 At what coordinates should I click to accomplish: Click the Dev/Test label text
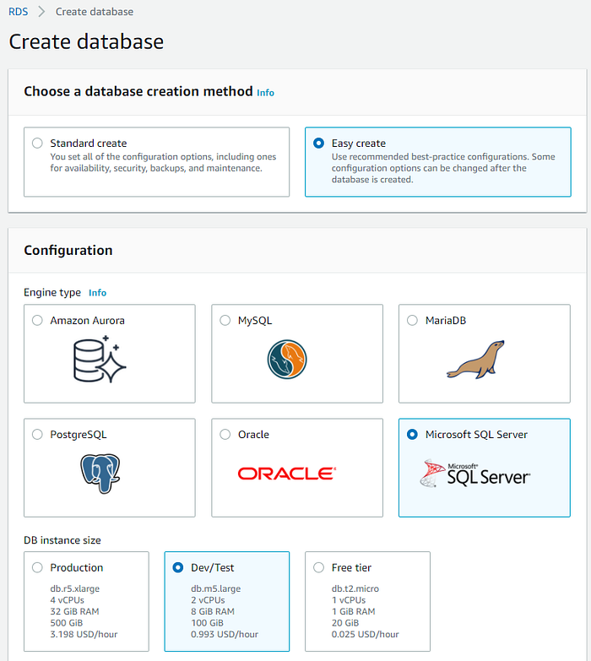click(x=213, y=567)
